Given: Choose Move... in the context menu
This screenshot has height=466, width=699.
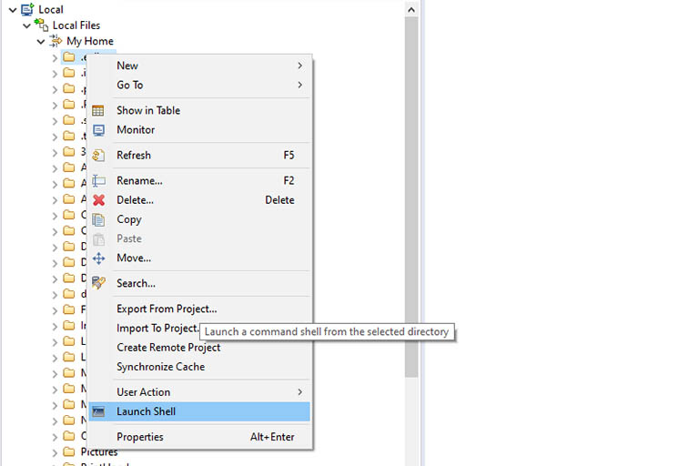Looking at the screenshot, I should click(199, 258).
